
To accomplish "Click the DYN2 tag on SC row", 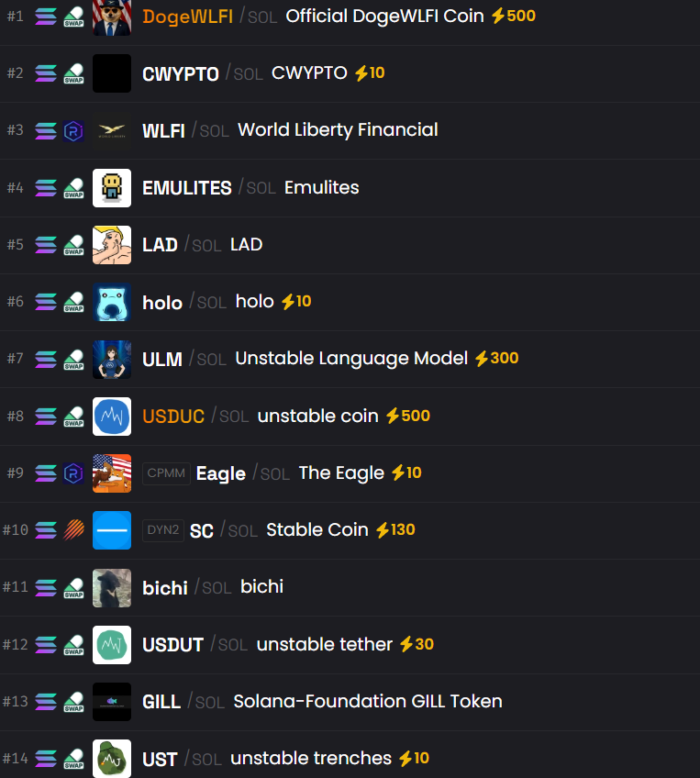I will 162,530.
